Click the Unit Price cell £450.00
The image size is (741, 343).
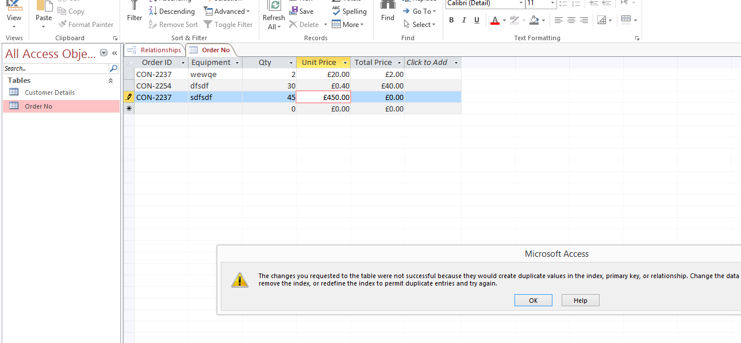[324, 97]
